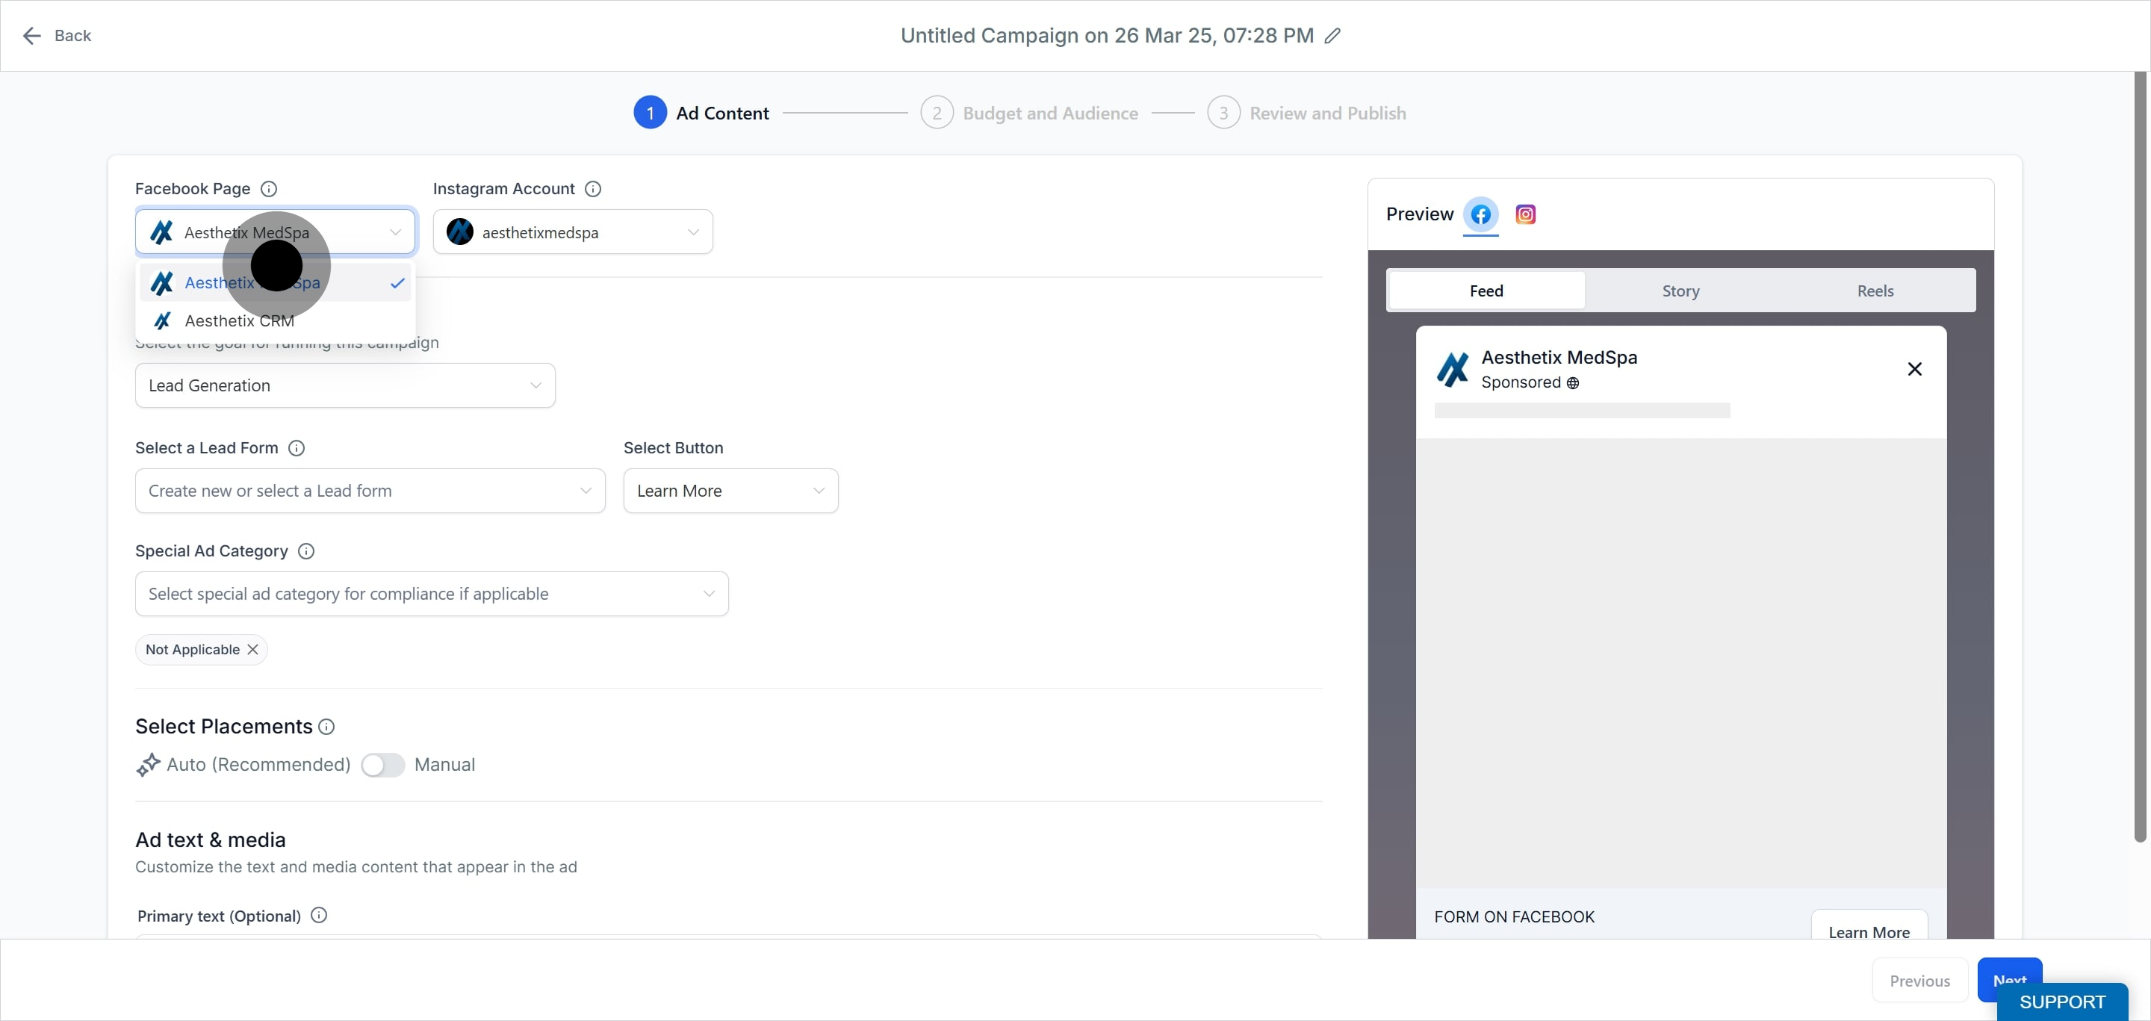
Task: Open the Special Ad Category dropdown
Action: (x=431, y=594)
